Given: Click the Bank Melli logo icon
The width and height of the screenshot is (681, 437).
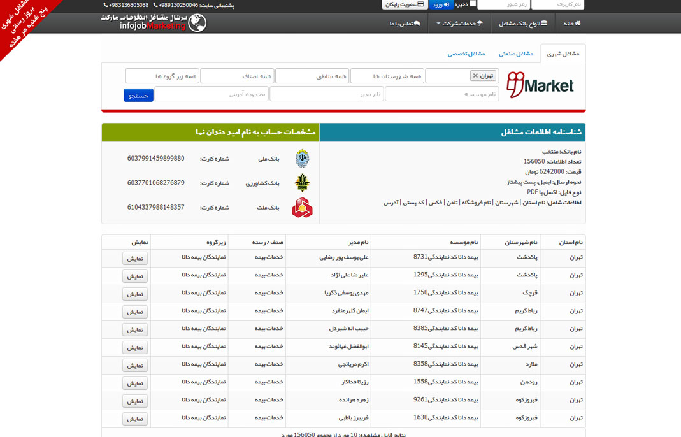Looking at the screenshot, I should (302, 159).
